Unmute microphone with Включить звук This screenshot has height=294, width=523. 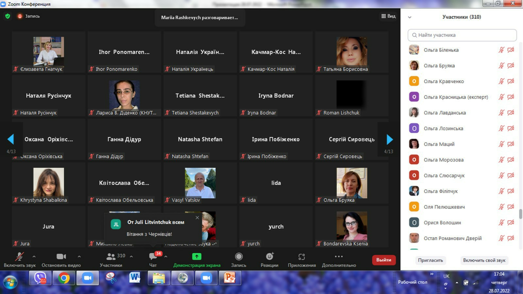(x=19, y=257)
